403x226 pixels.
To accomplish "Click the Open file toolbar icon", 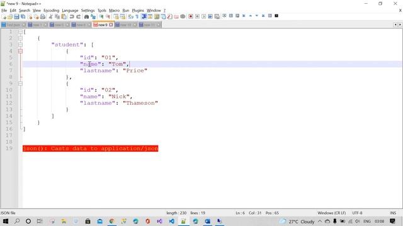I will [10, 17].
